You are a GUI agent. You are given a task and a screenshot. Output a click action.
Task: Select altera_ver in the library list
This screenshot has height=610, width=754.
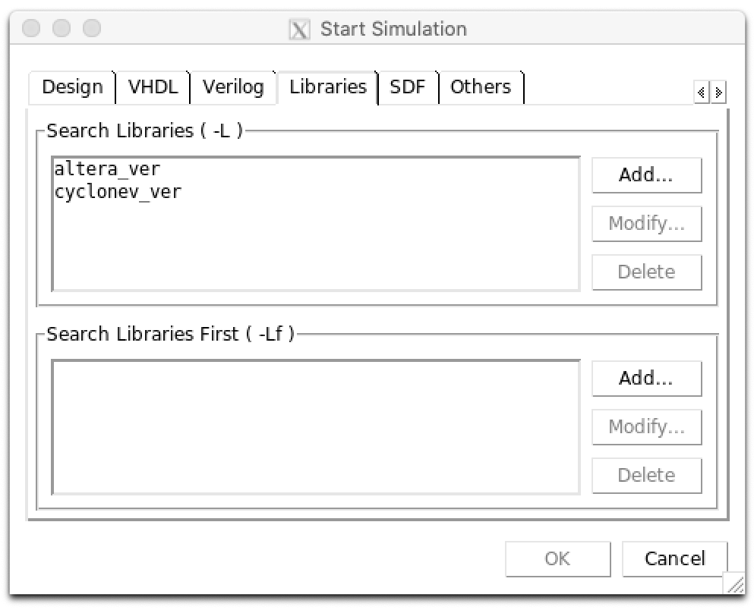point(107,169)
